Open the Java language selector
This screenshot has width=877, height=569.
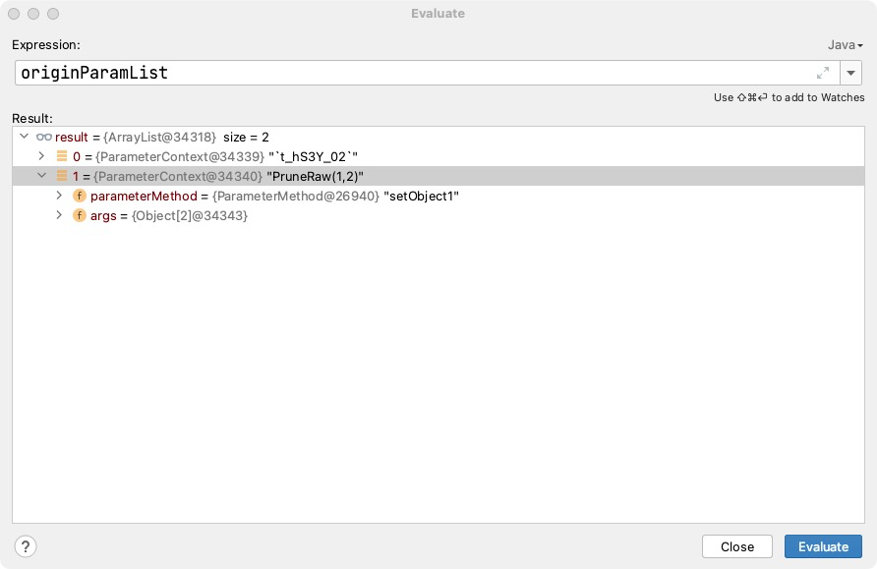[845, 45]
